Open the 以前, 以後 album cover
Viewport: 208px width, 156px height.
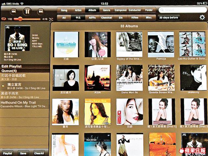97,45
